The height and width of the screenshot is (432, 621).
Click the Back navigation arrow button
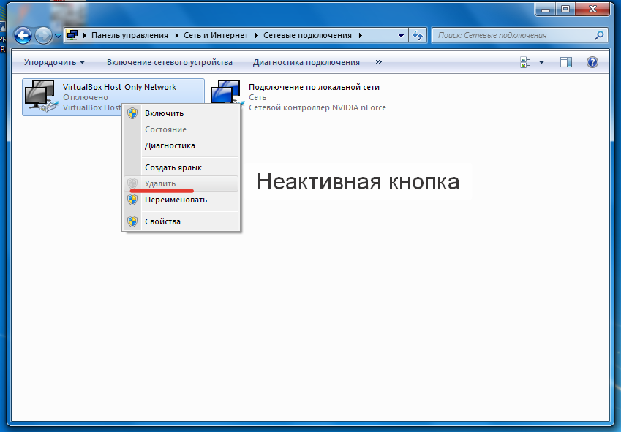click(x=23, y=35)
